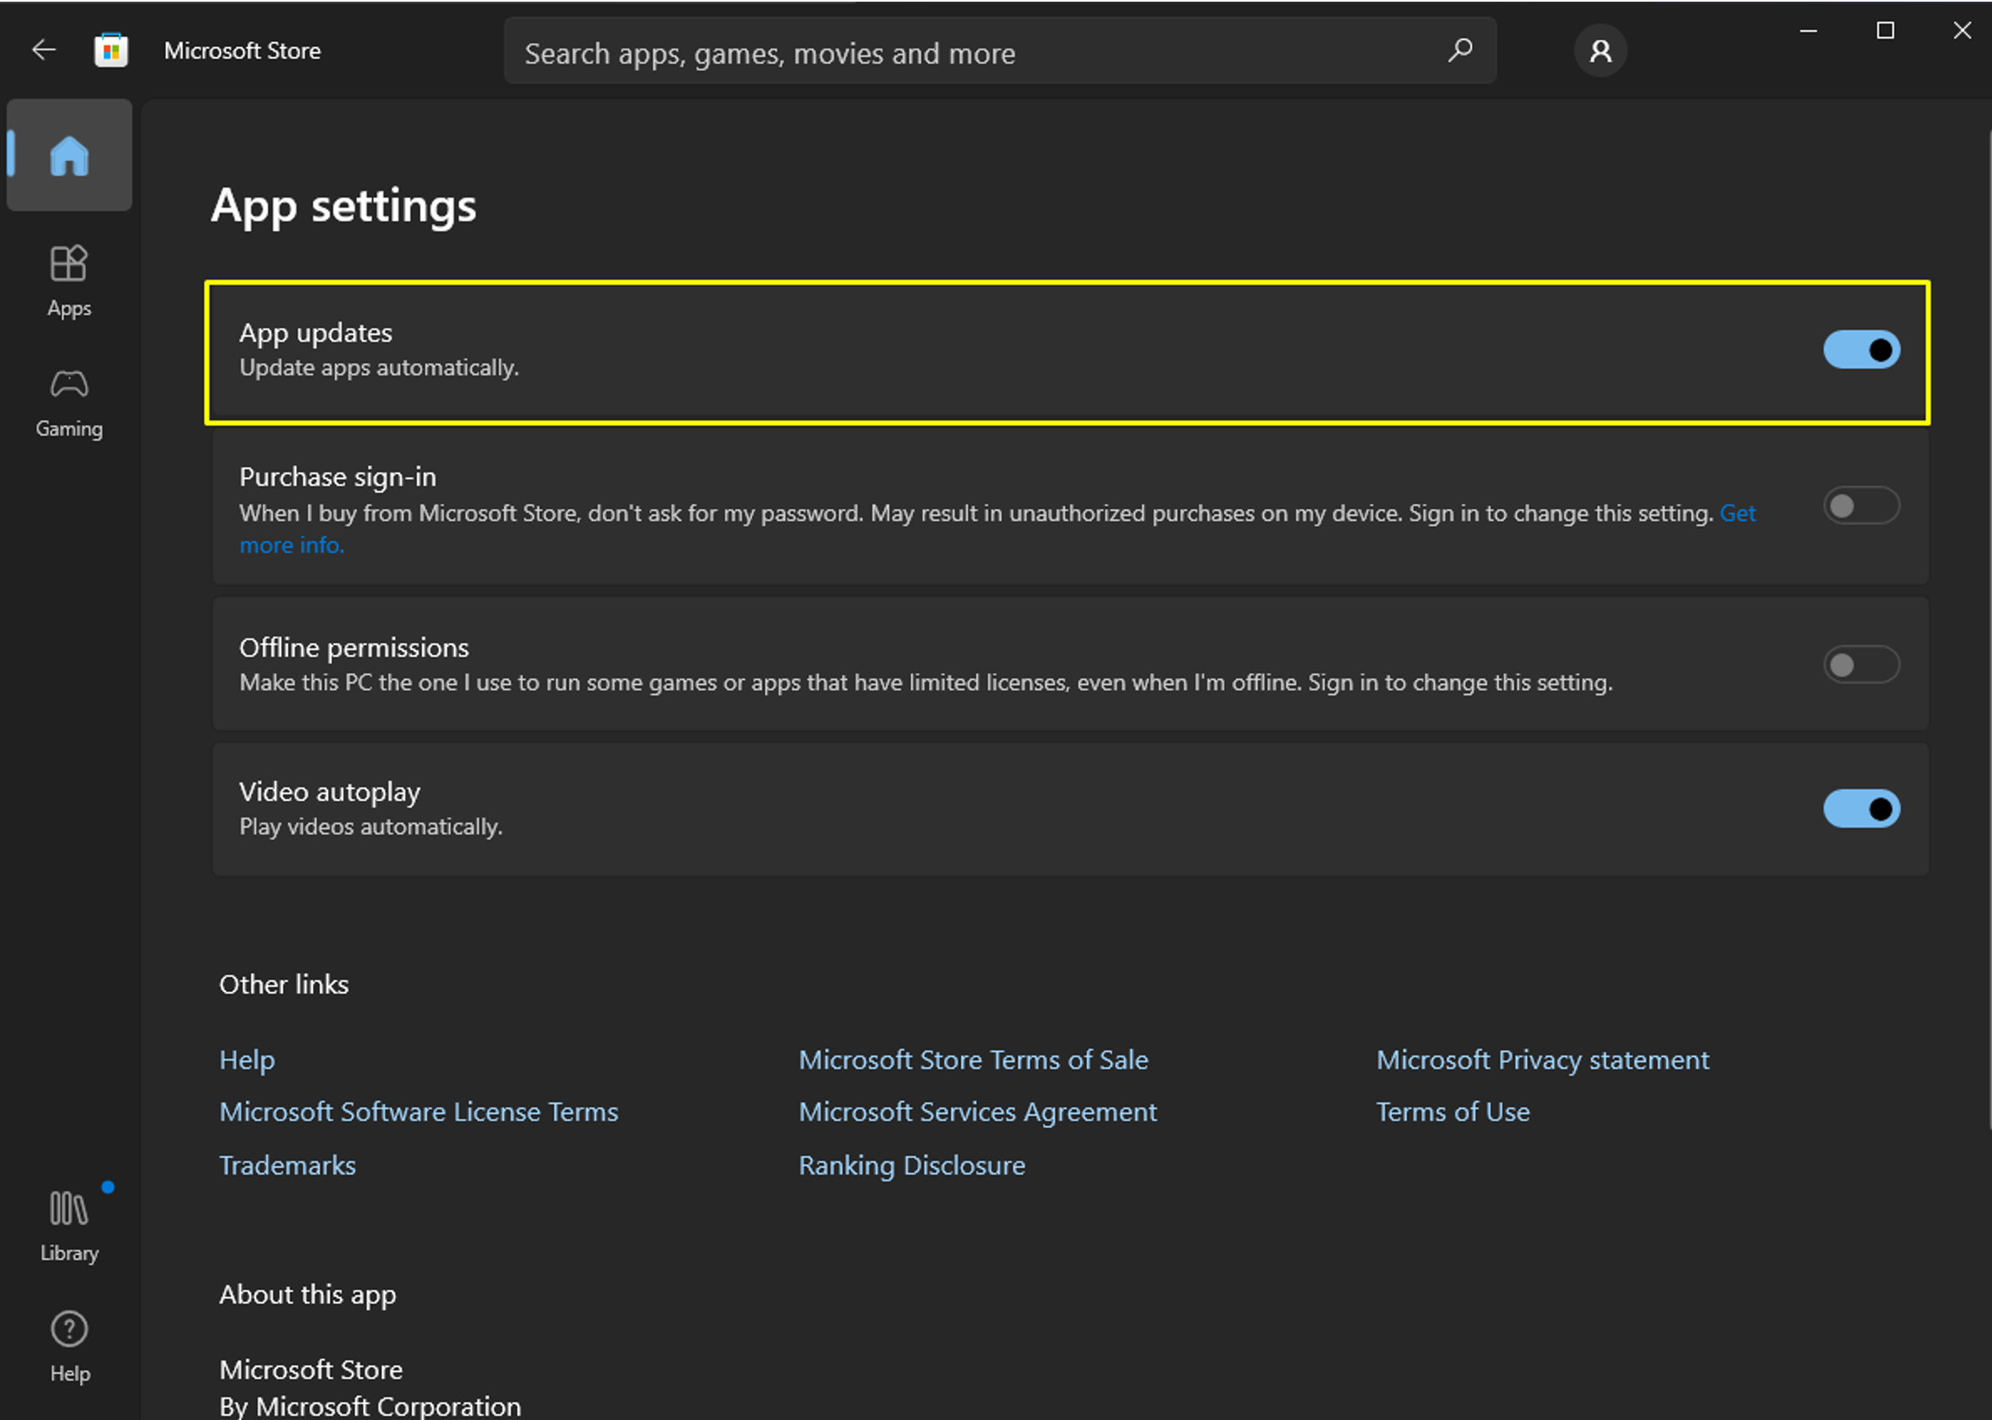This screenshot has width=1992, height=1420.
Task: Select the Terms of Use link
Action: 1450,1111
